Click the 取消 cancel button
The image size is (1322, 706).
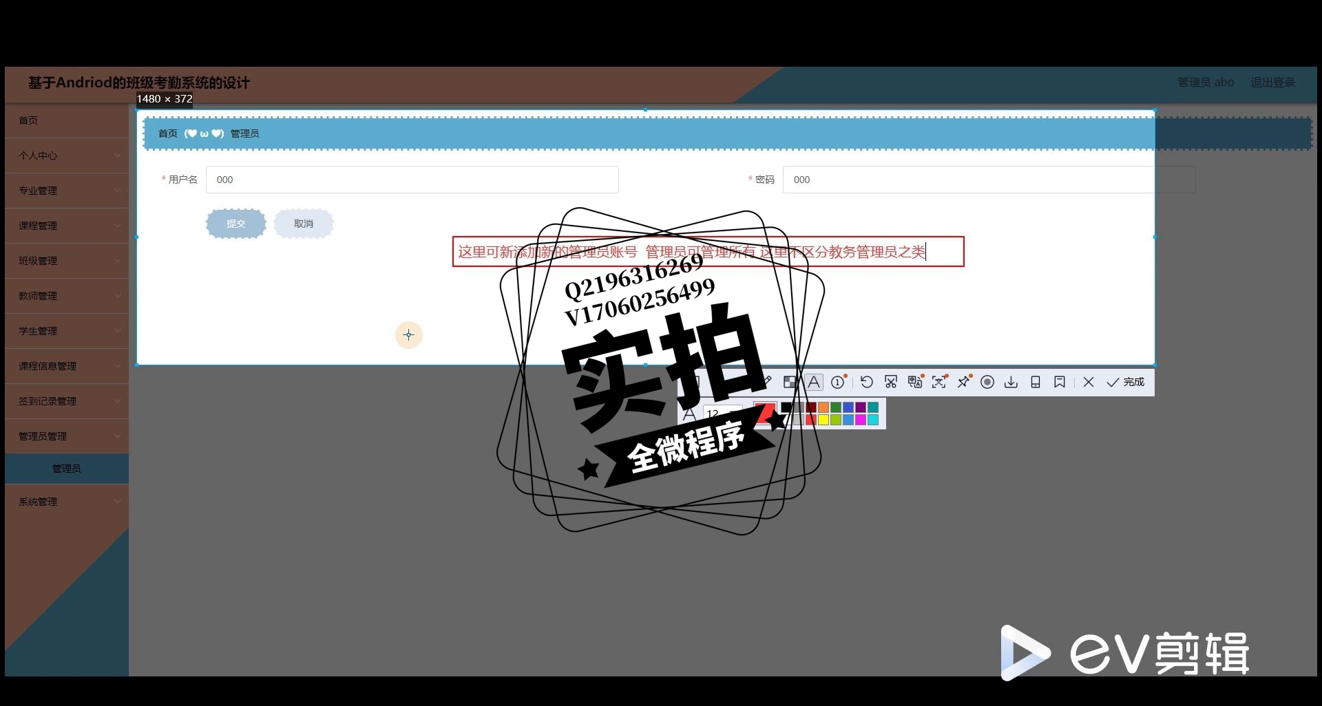pyautogui.click(x=304, y=224)
